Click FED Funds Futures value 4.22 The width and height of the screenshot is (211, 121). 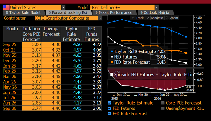pyautogui.click(x=97, y=44)
